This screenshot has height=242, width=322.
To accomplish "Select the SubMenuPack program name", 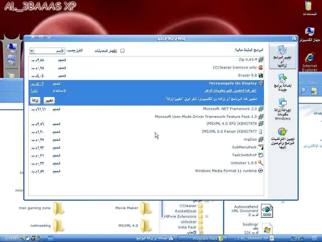I will tap(244, 147).
